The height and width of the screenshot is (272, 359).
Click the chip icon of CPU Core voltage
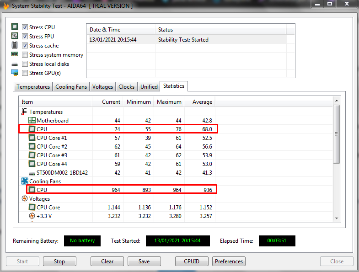(x=32, y=207)
